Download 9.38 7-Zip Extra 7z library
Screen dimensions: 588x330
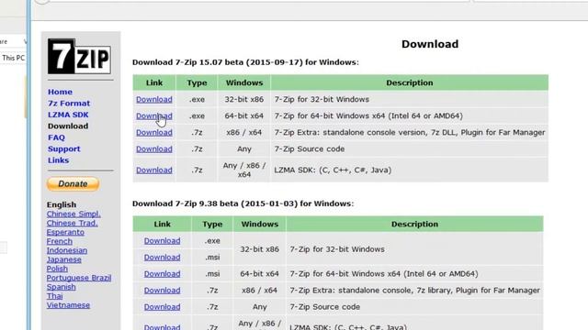pyautogui.click(x=162, y=291)
